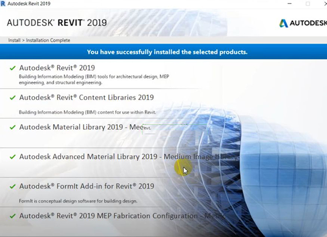
Task: Click the Autodesk logo icon
Action: click(284, 23)
